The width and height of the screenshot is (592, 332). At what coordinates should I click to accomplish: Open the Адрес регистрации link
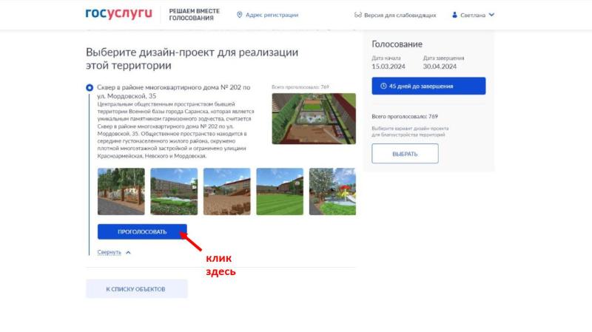pos(272,15)
